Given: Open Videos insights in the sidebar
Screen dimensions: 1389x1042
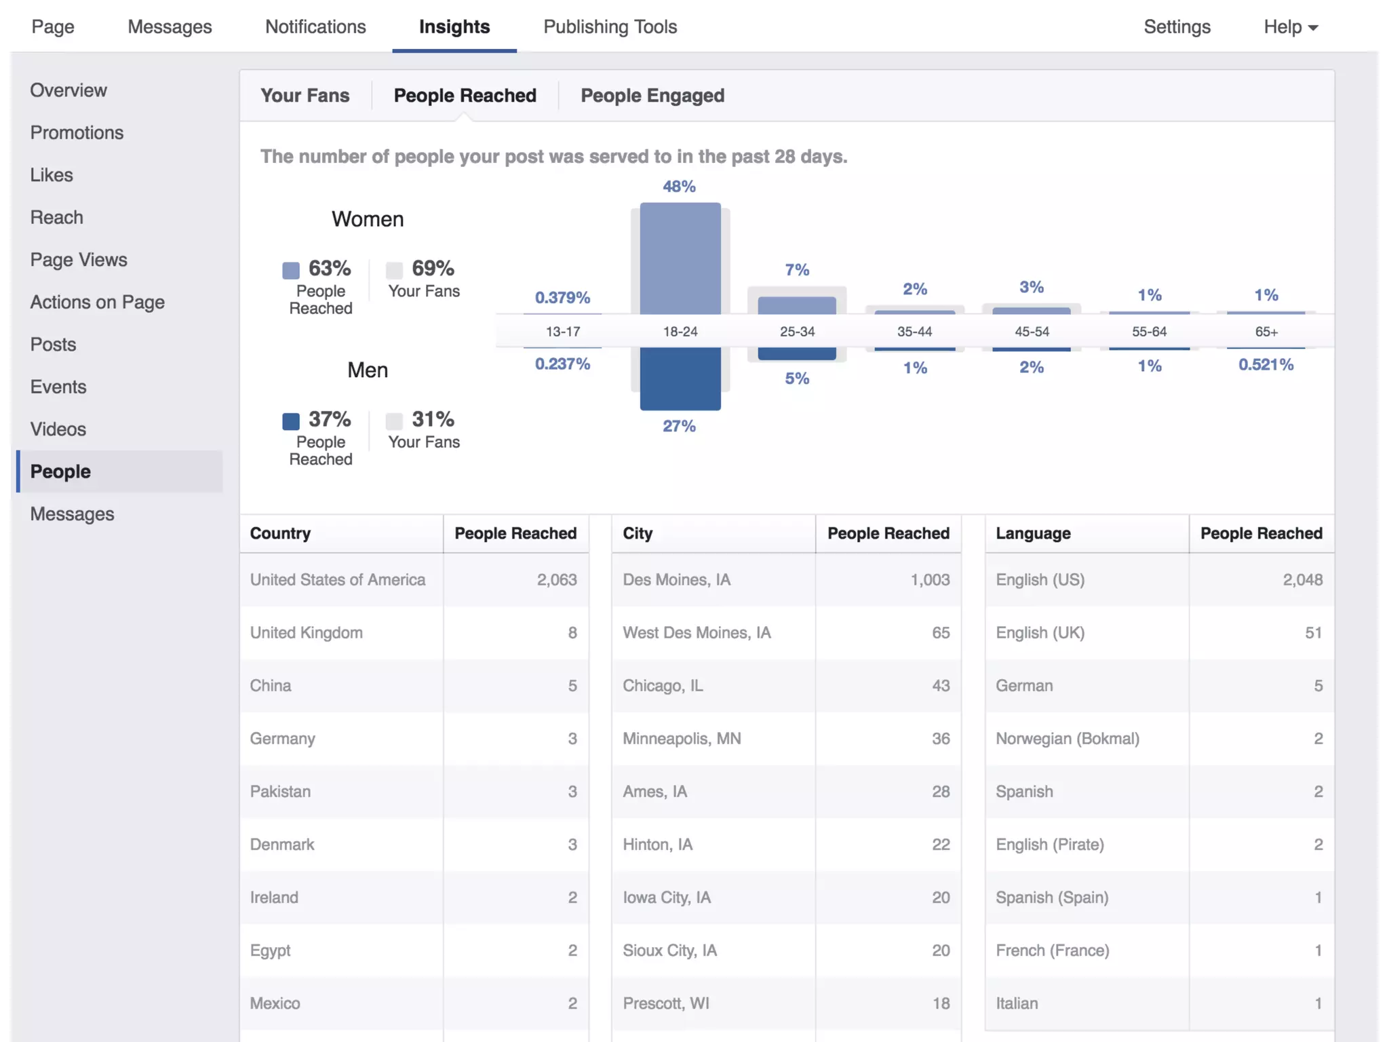Looking at the screenshot, I should 58,429.
